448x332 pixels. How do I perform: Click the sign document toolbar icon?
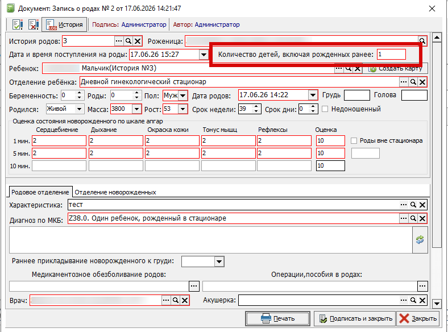click(18, 24)
